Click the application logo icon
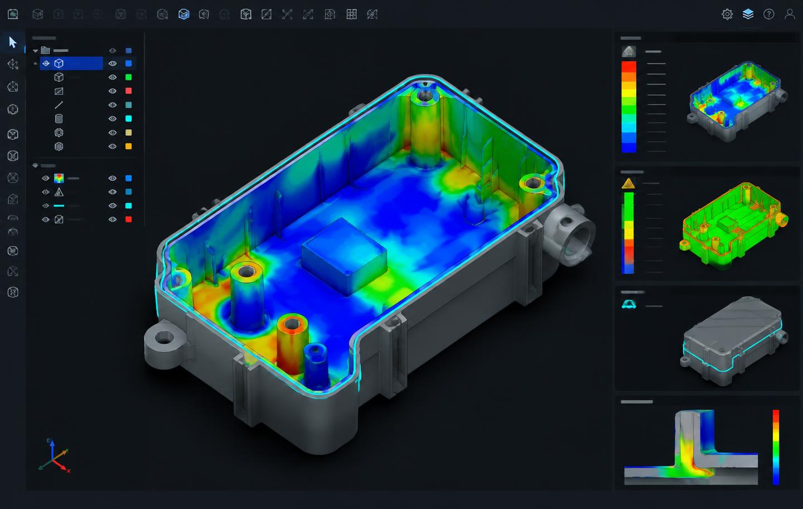 pos(12,15)
